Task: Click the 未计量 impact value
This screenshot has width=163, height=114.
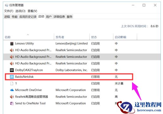Action: pyautogui.click(x=119, y=83)
